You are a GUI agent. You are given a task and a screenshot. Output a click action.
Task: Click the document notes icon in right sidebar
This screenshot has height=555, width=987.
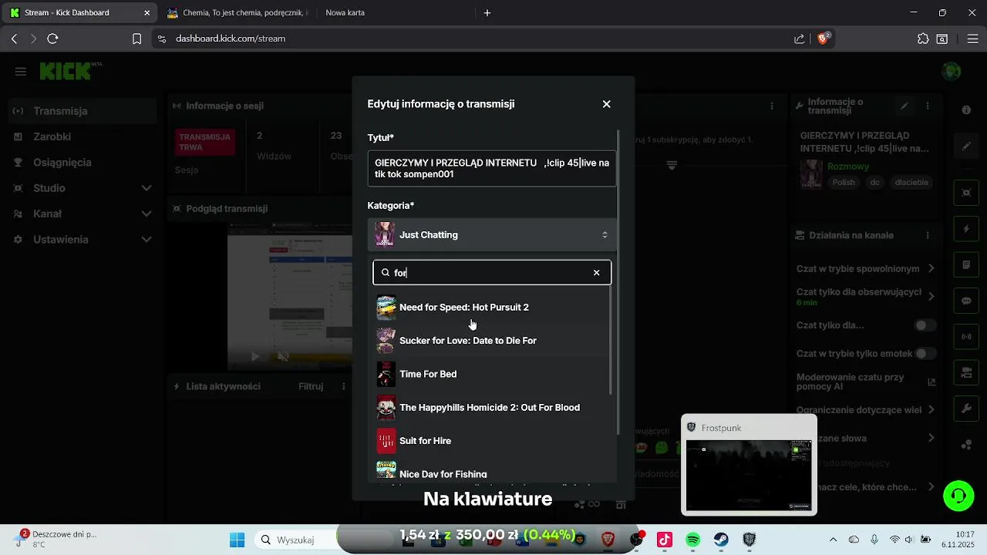[x=966, y=265]
